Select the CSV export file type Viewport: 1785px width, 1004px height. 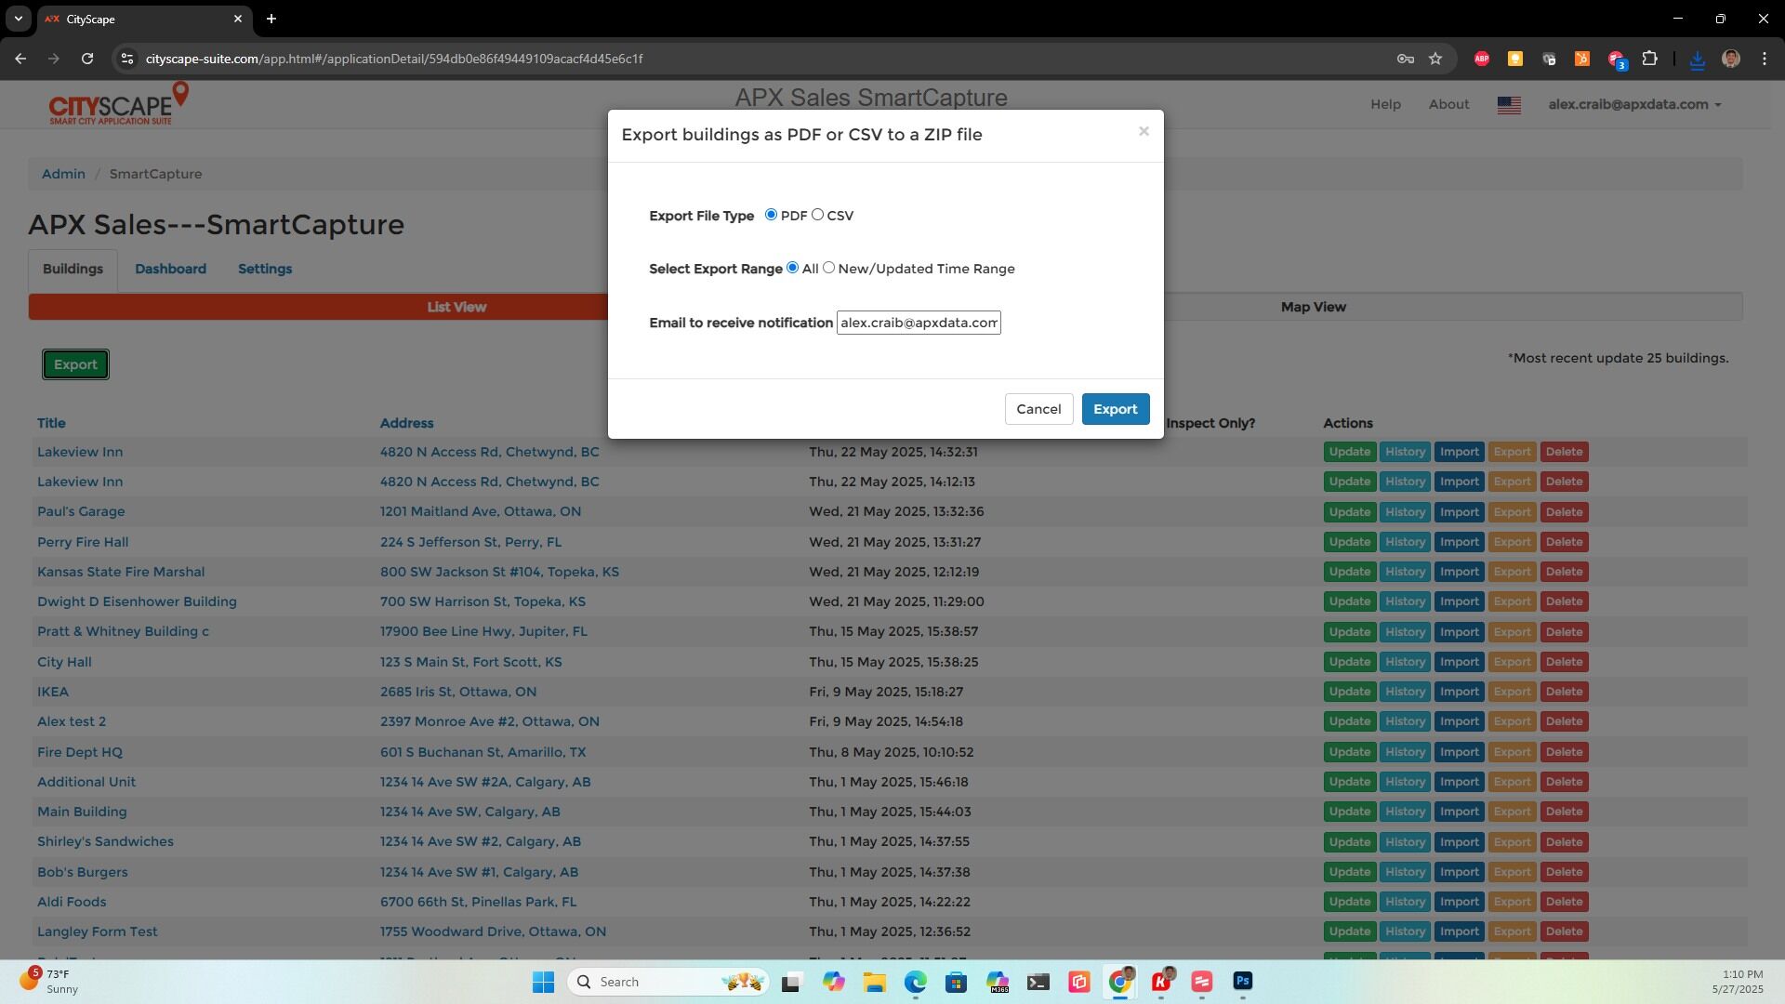(818, 214)
